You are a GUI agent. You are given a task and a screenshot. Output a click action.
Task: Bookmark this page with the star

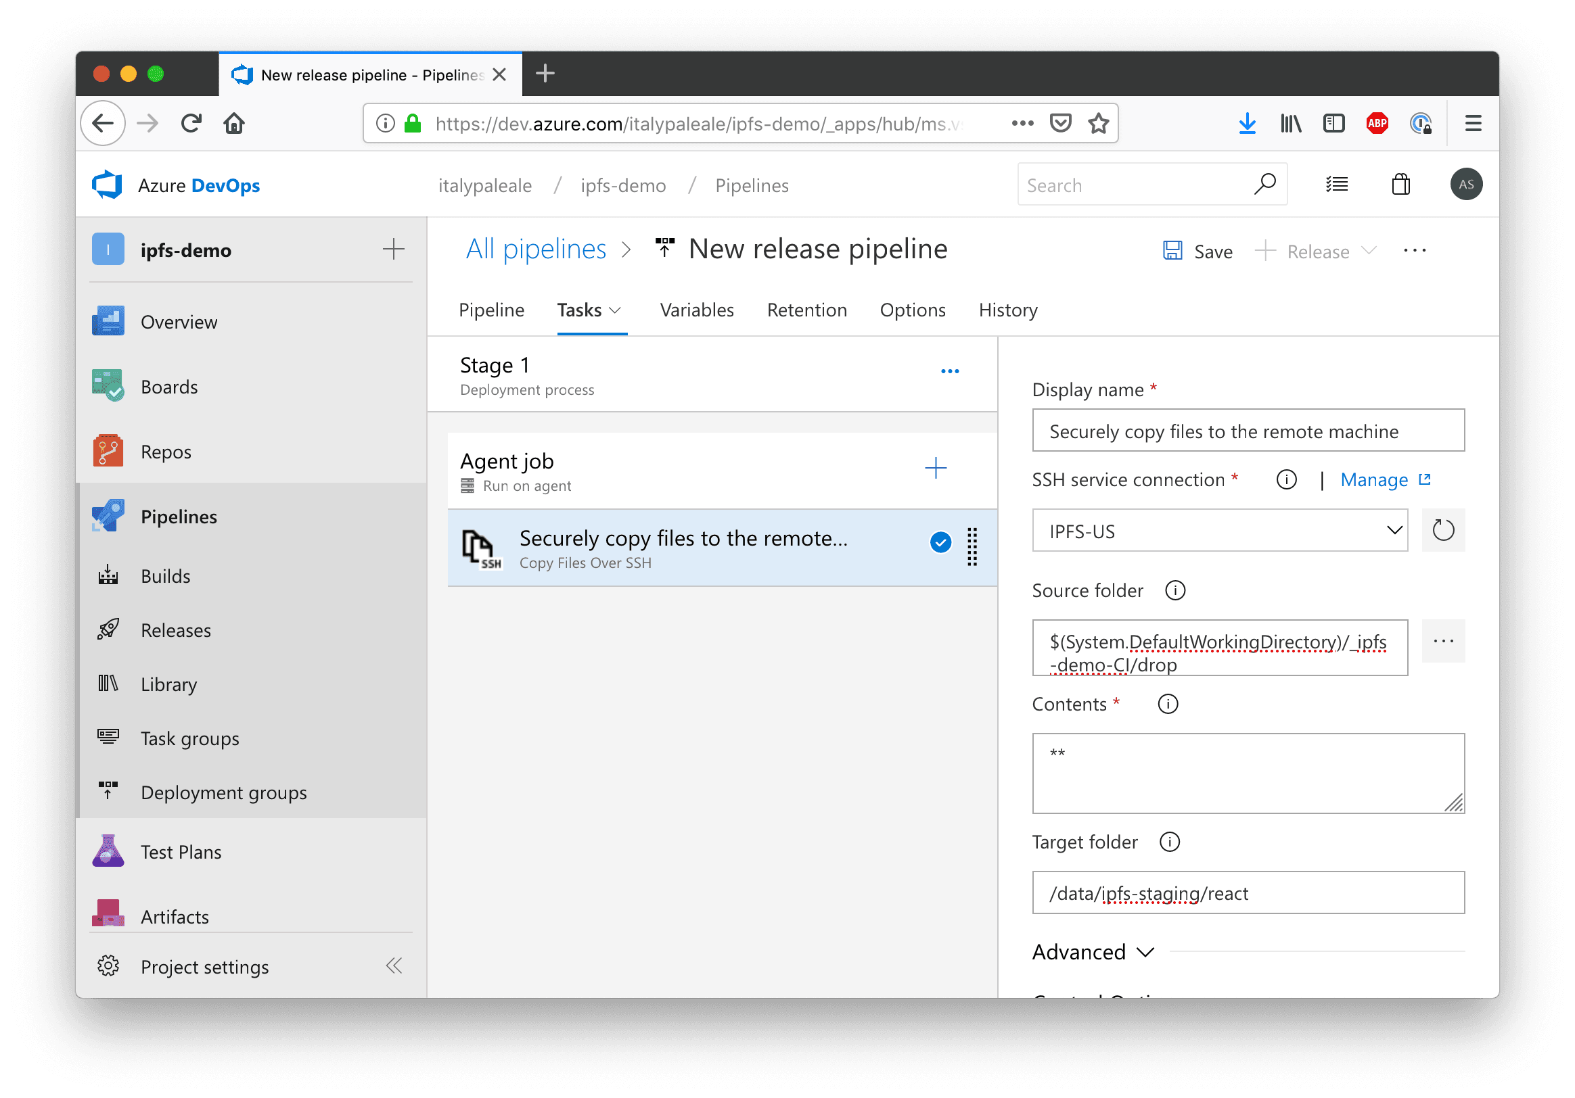[1098, 123]
